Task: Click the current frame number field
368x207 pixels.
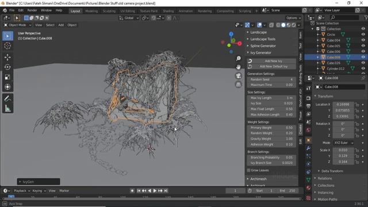Action: pos(235,191)
